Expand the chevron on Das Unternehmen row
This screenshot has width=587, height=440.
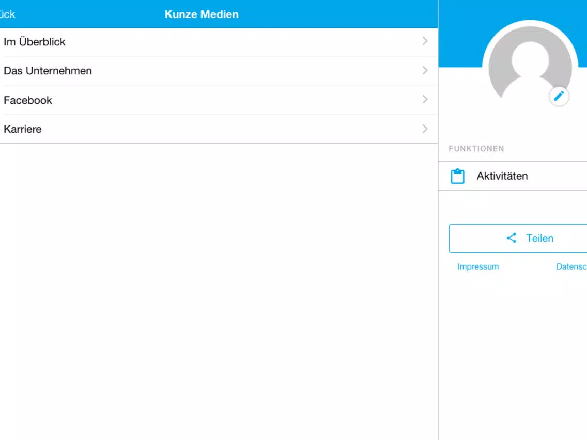click(x=425, y=70)
